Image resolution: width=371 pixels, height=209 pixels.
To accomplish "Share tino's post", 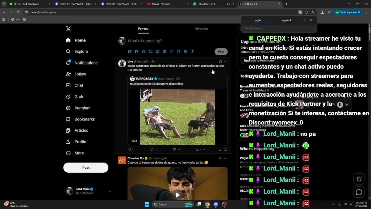I will pos(226,149).
